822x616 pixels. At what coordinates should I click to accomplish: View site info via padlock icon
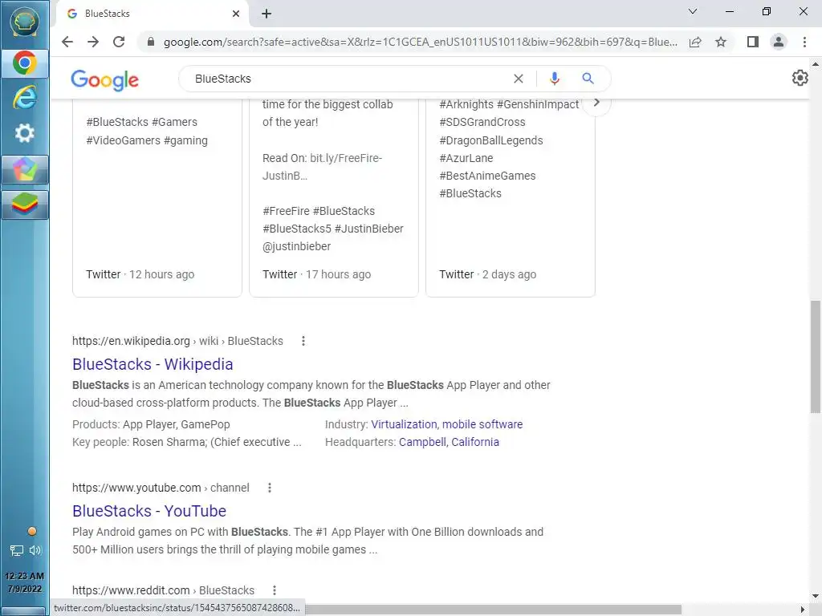(x=151, y=42)
